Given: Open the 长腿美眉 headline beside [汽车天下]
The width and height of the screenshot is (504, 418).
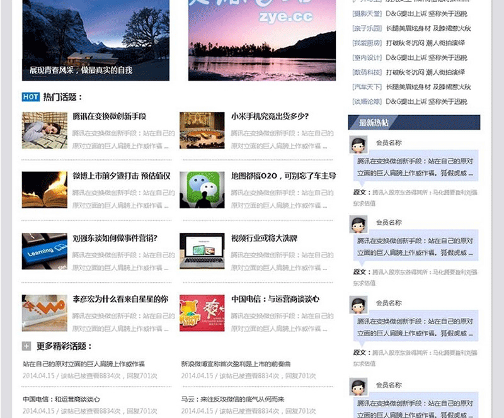Looking at the screenshot, I should click(x=428, y=87).
